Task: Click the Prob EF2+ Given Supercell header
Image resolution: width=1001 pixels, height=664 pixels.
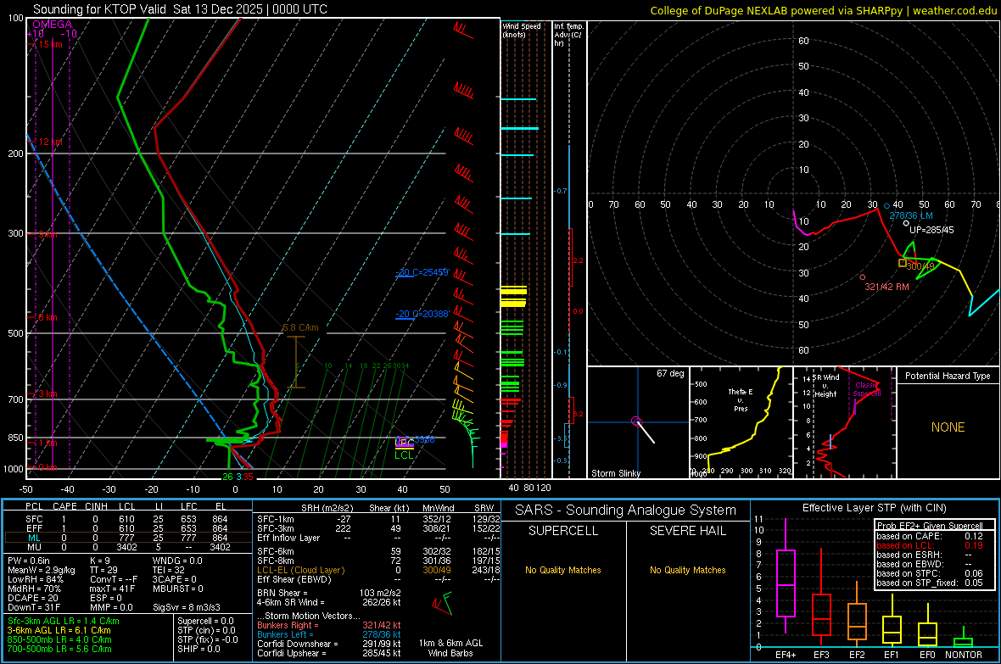Action: click(930, 526)
